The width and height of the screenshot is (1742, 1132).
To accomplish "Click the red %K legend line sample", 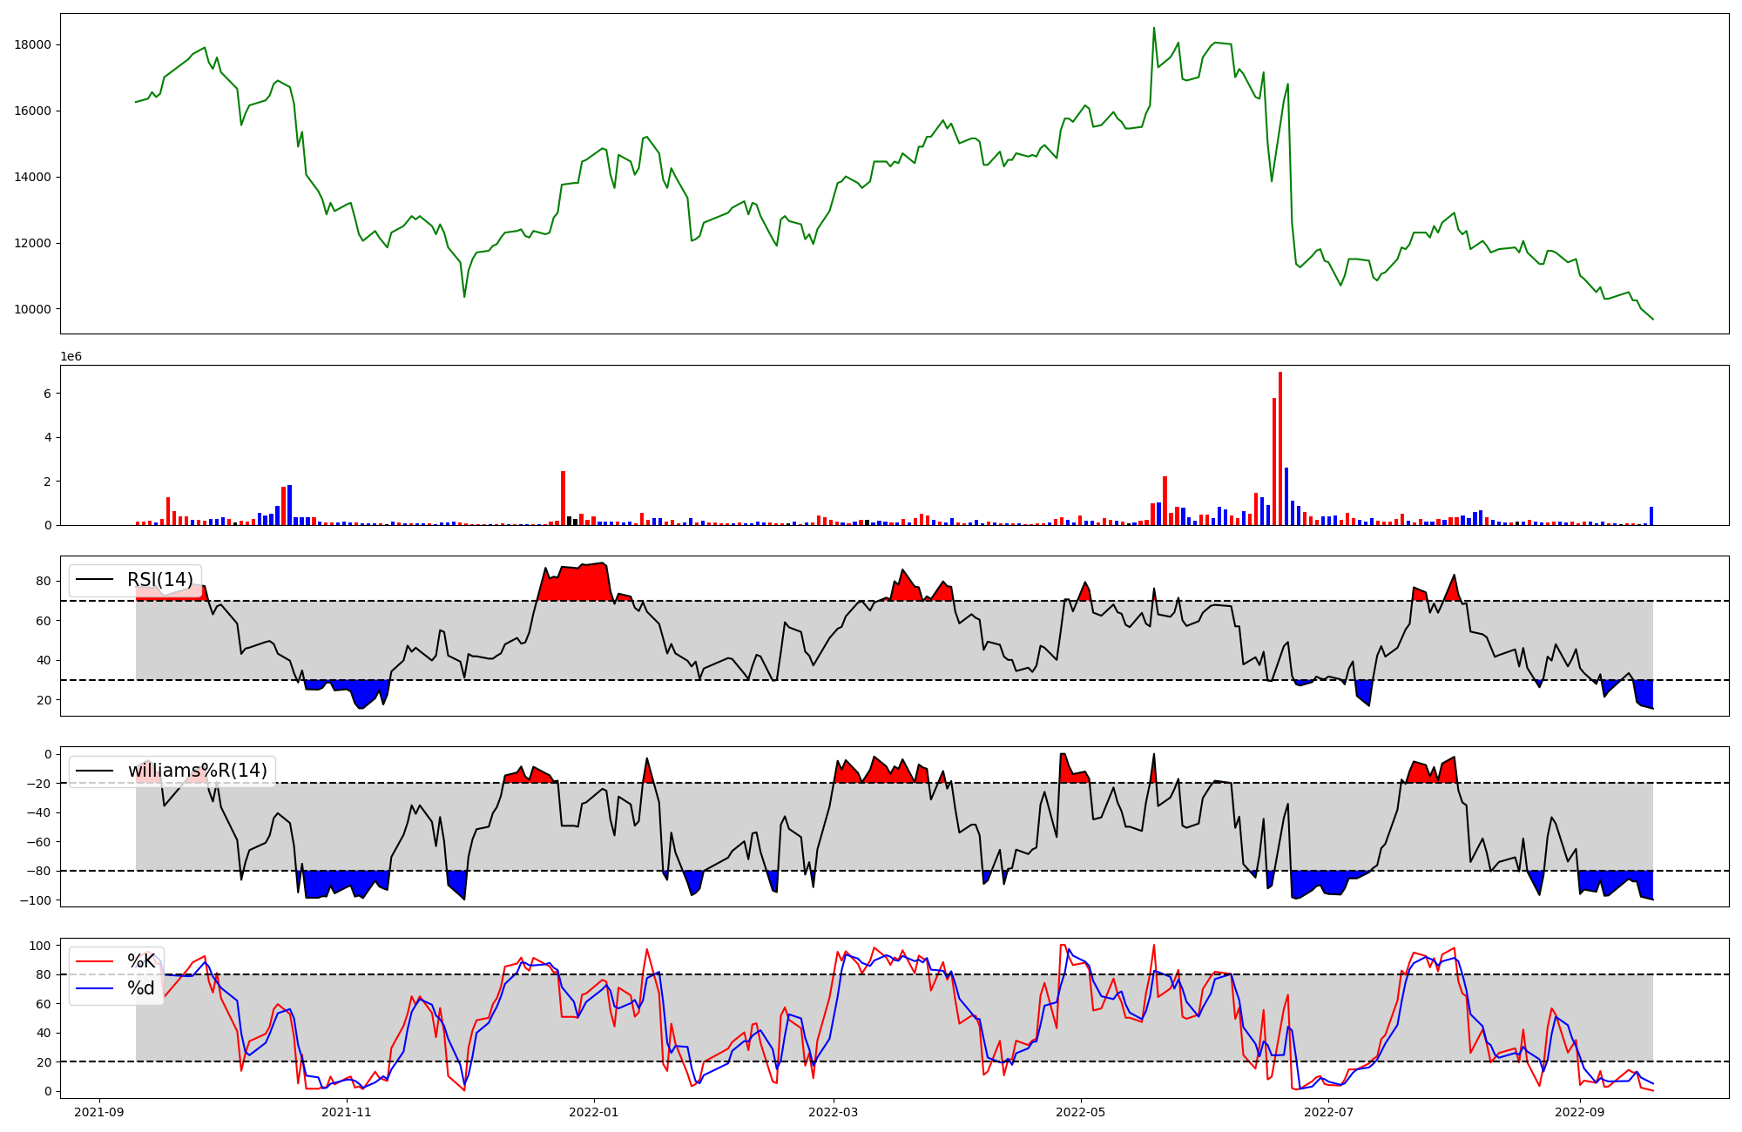I will tap(95, 961).
